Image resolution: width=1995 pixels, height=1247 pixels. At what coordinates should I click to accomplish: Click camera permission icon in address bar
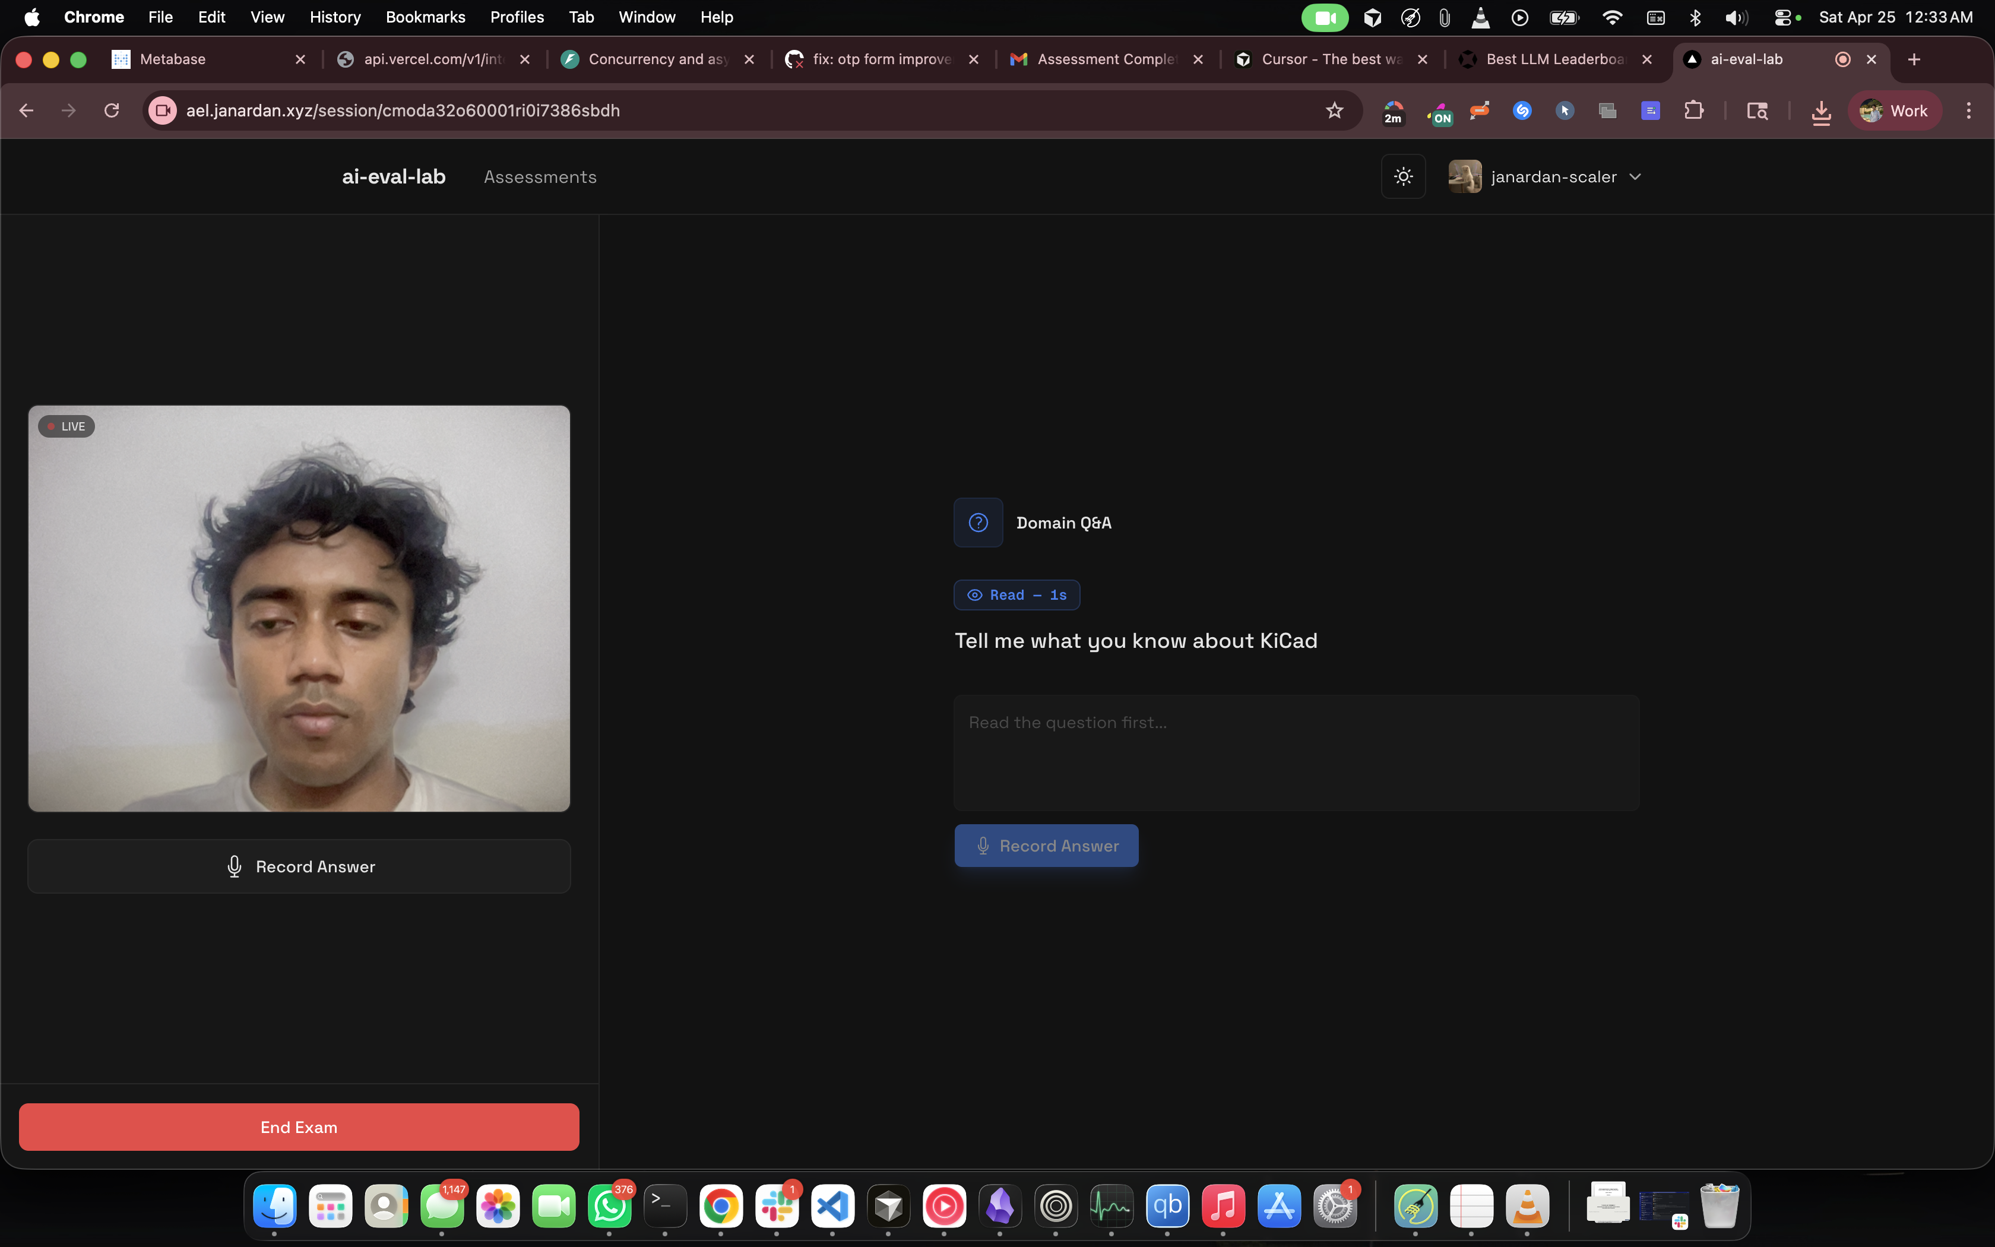click(163, 110)
